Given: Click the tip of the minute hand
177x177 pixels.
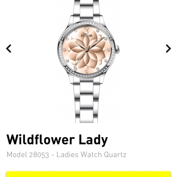Looking at the screenshot, I should click(x=104, y=37).
